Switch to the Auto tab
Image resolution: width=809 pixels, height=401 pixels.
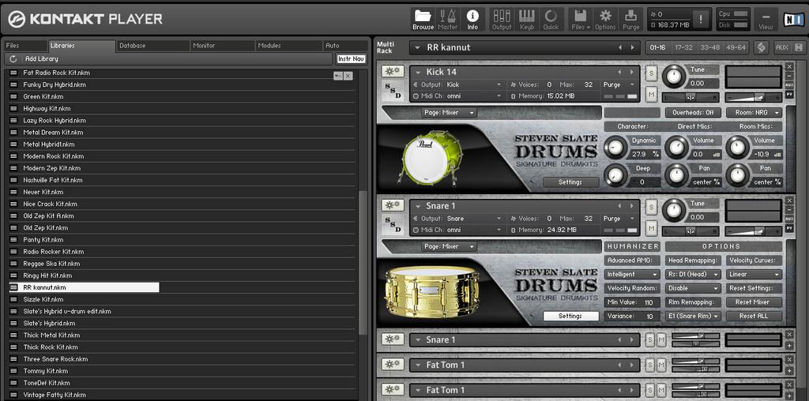(346, 46)
